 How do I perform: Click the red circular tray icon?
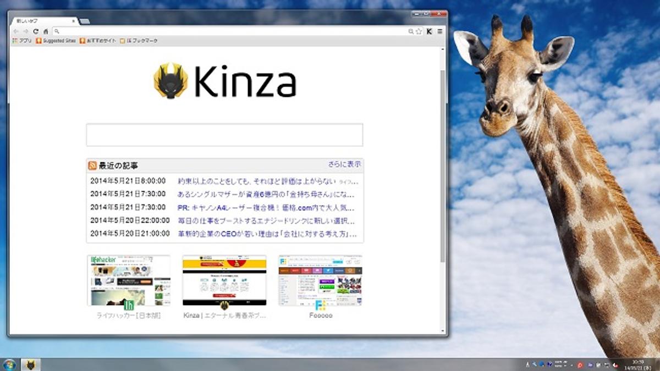(x=580, y=365)
